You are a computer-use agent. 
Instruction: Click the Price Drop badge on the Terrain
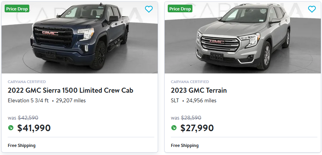point(180,9)
